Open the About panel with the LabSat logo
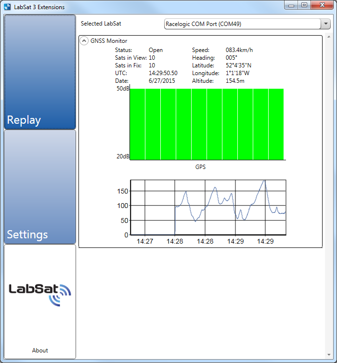Viewport: 337px width, 363px height. coord(40,302)
